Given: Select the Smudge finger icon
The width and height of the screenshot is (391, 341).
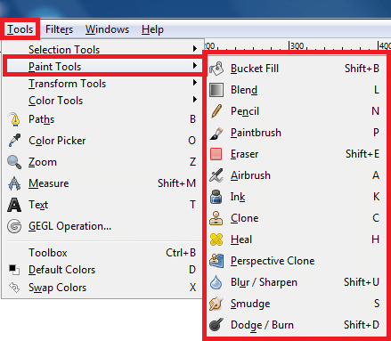Looking at the screenshot, I should pyautogui.click(x=216, y=304).
